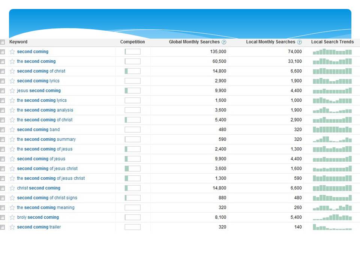Check the box for 'the second coming'

click(x=3, y=61)
